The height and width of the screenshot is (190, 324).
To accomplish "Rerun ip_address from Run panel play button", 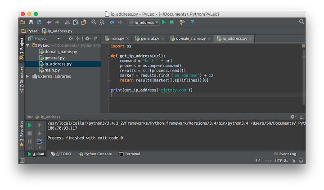I will (x=30, y=125).
